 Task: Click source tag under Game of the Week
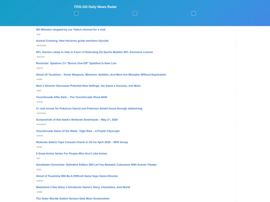tap(40, 136)
